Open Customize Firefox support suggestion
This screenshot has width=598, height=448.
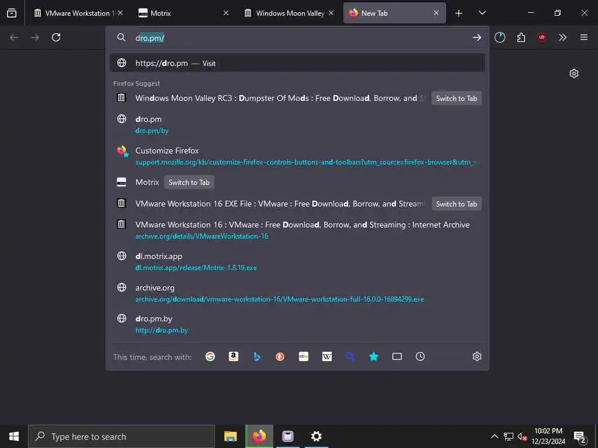(297, 156)
